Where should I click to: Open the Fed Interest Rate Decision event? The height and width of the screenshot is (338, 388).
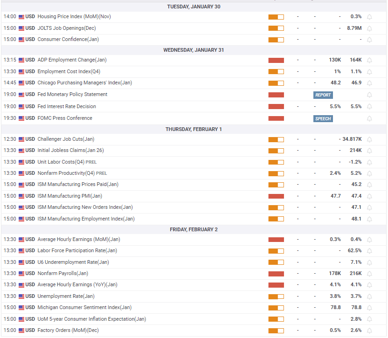pyautogui.click(x=67, y=106)
